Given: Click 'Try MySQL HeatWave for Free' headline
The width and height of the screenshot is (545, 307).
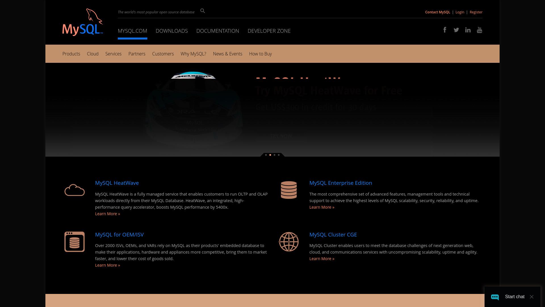Looking at the screenshot, I should 329,90.
